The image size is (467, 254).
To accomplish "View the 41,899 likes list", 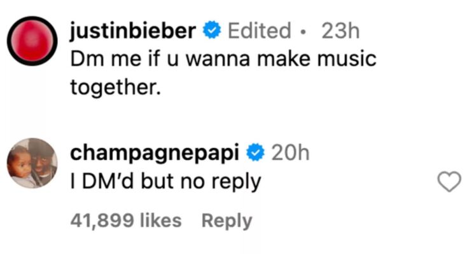I will pos(126,220).
